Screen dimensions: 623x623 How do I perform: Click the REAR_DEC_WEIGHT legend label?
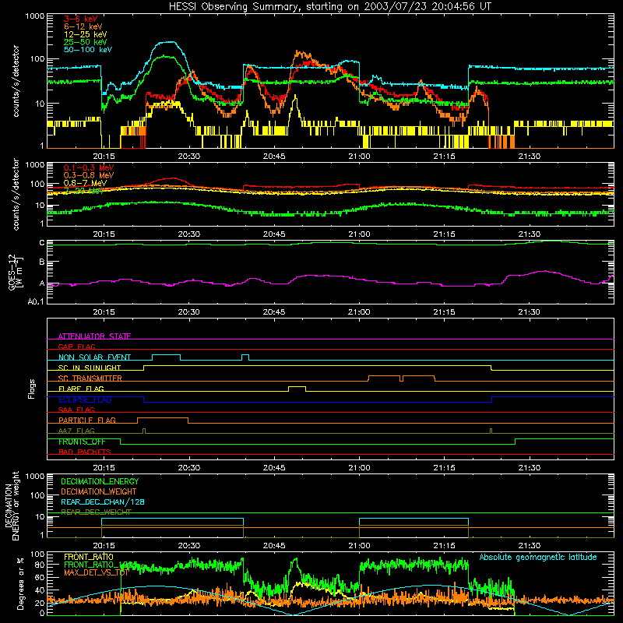96,512
